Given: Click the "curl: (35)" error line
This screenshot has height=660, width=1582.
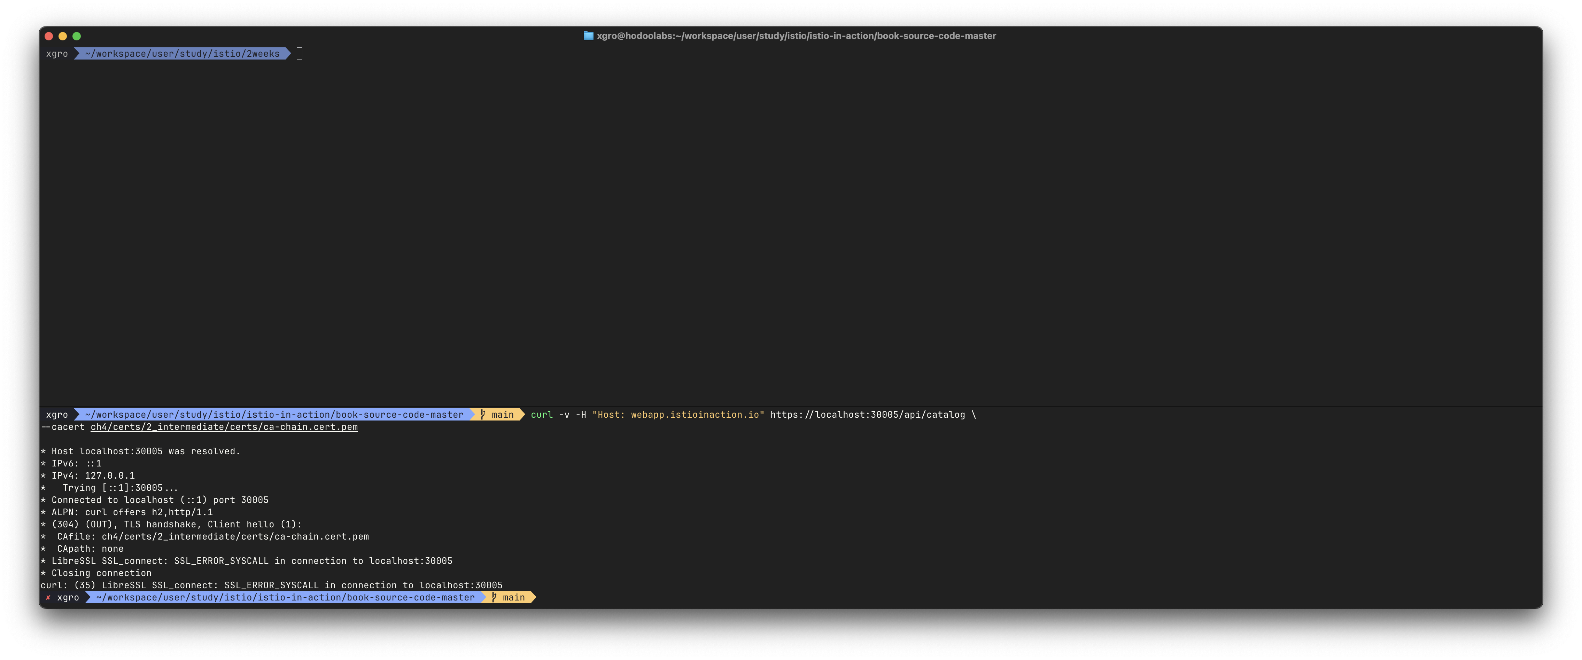Looking at the screenshot, I should [271, 585].
